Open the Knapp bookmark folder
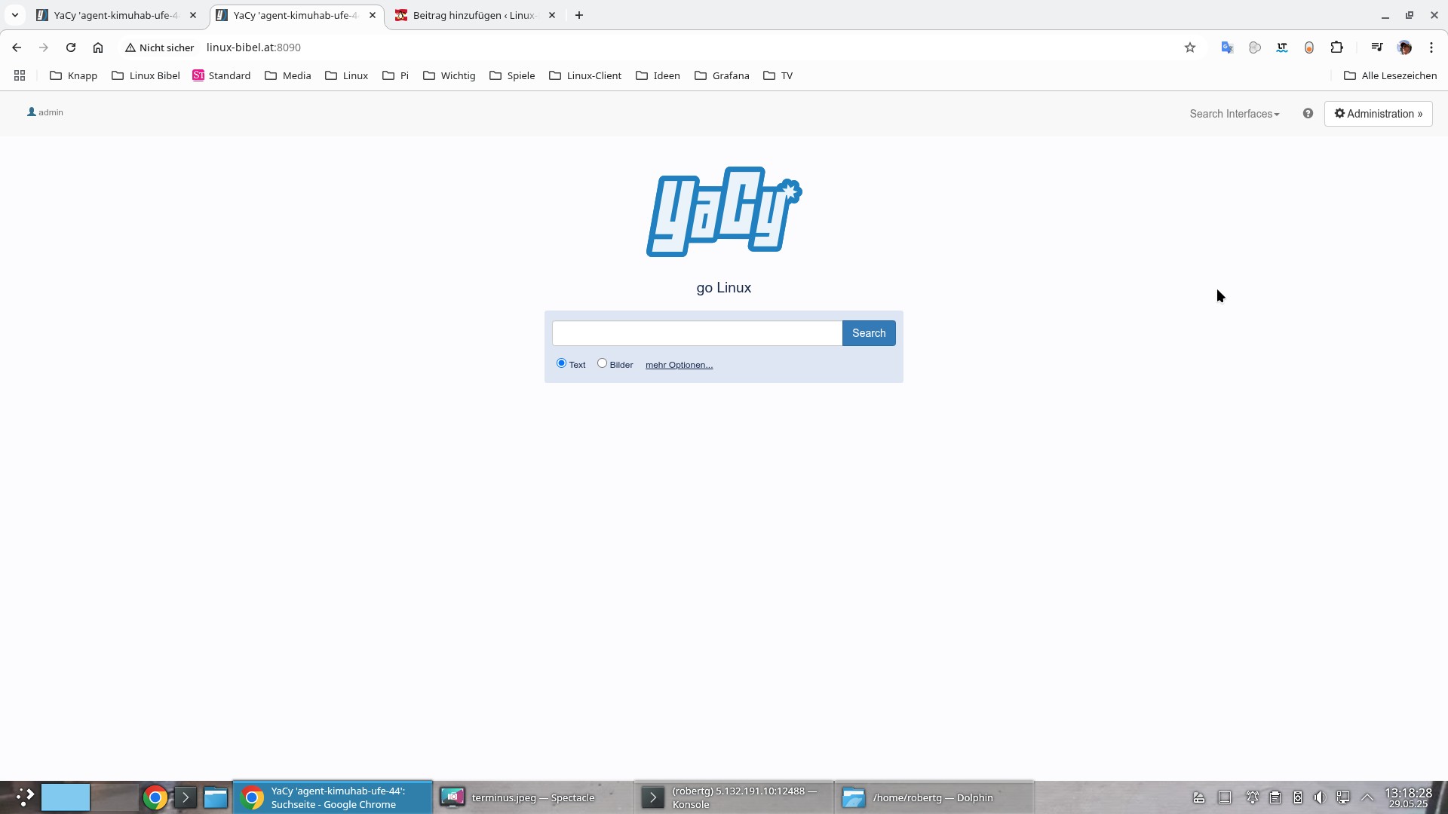 [x=73, y=75]
